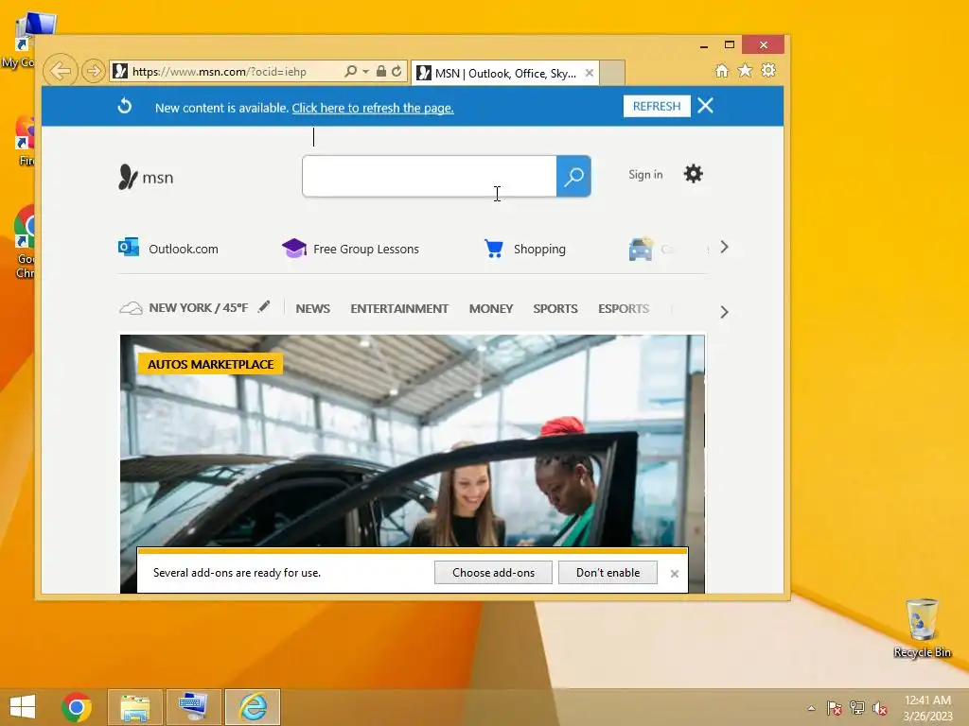Click the Choose add-ons button
The image size is (969, 726).
[x=493, y=573]
